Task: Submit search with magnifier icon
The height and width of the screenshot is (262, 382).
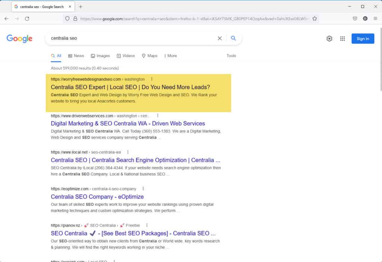Action: 234,38
